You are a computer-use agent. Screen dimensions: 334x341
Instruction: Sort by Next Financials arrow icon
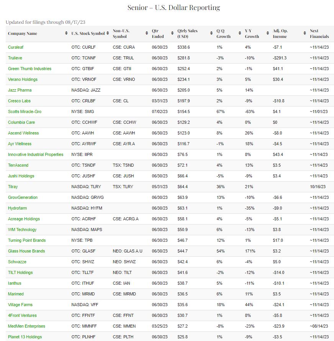pos(332,34)
